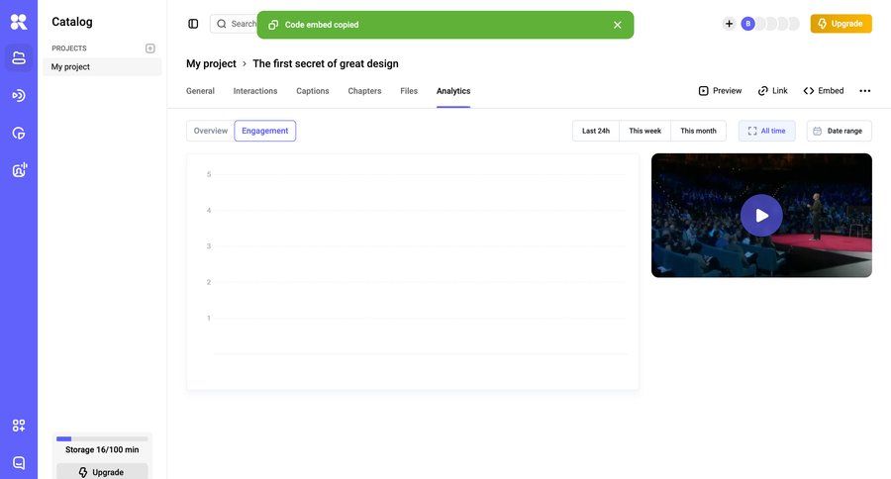Click the storage usage progress bar

click(x=102, y=438)
